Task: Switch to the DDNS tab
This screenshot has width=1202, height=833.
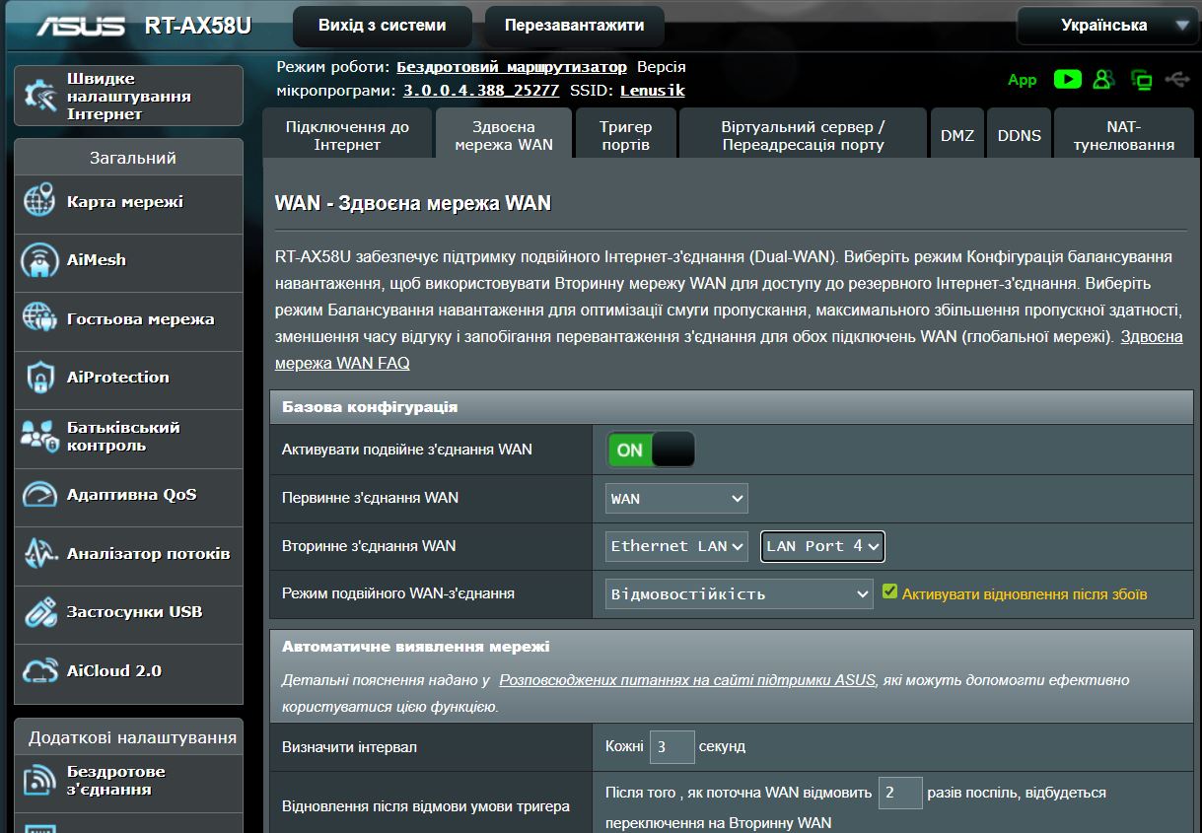Action: [1019, 136]
